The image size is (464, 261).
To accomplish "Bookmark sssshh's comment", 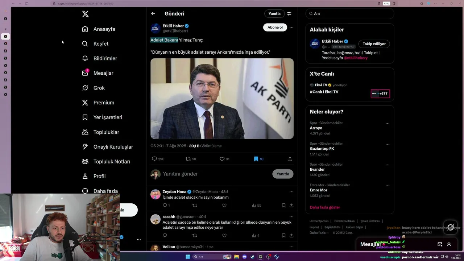I will point(283,236).
